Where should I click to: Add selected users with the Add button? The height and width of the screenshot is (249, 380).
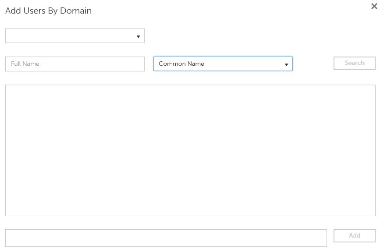[354, 236]
